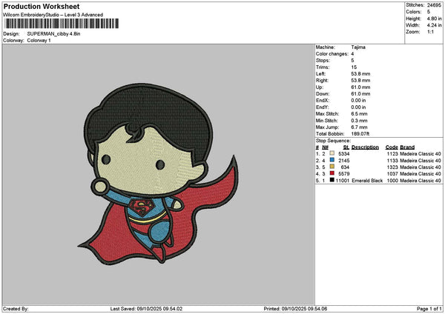This screenshot has width=445, height=314.
Task: Select thread code '1000'
Action: click(392, 181)
